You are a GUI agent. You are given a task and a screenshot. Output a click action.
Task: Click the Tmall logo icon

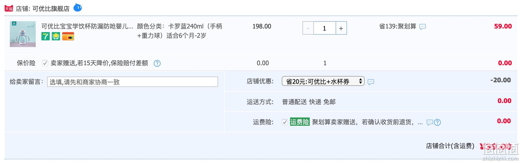click(x=9, y=9)
